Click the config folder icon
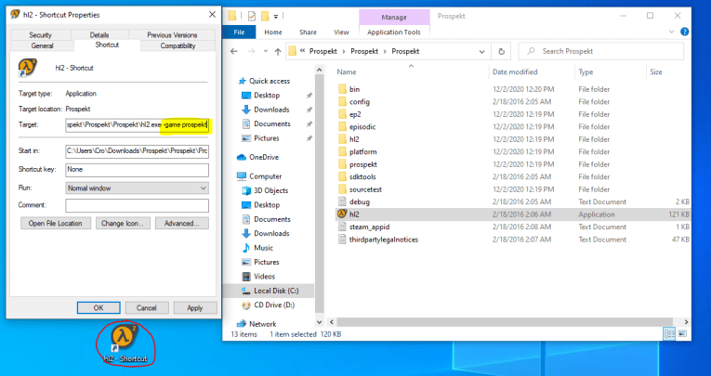 point(342,102)
